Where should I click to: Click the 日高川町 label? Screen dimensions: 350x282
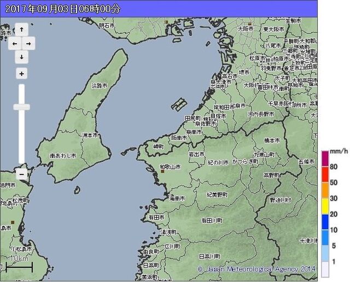pyautogui.click(x=209, y=256)
